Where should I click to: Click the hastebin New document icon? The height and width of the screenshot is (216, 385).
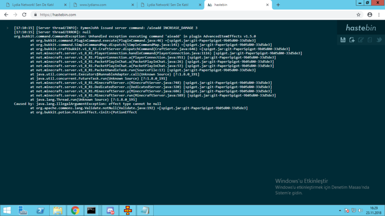point(352,40)
